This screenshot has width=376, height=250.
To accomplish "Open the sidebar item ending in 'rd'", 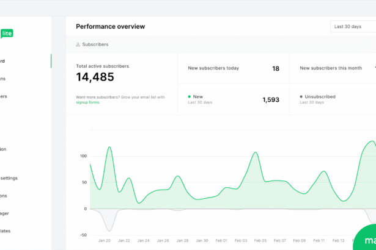I will point(2,61).
